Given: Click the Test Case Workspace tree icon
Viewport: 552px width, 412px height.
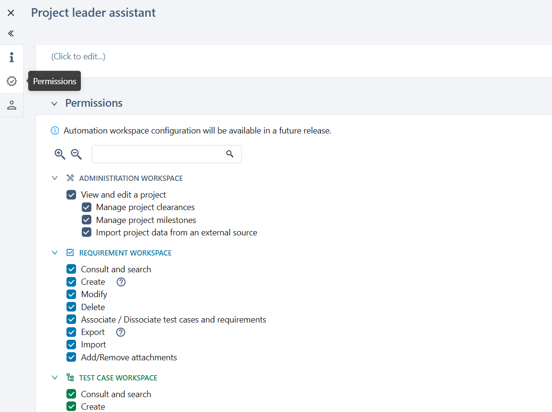Looking at the screenshot, I should point(70,377).
